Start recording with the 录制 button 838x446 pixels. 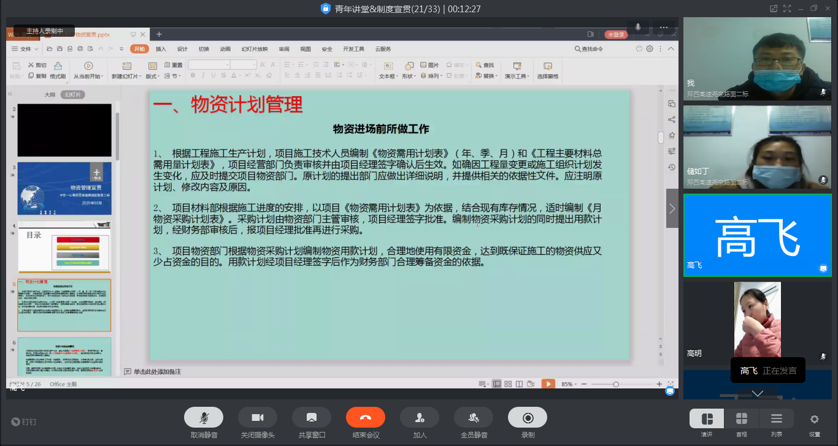click(528, 418)
